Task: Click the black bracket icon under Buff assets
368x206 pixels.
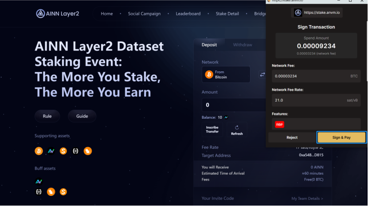Action: click(39, 192)
